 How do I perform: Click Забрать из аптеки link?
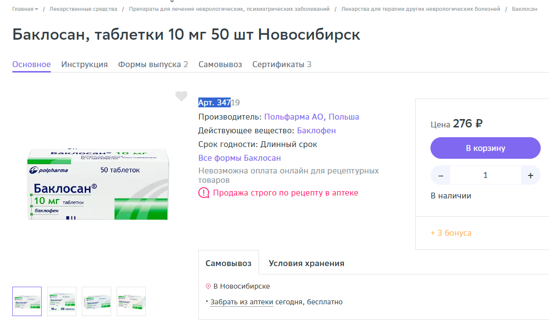tap(241, 302)
